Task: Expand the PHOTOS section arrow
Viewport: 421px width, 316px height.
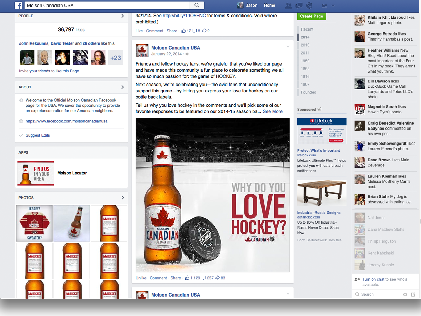Action: coord(123,197)
